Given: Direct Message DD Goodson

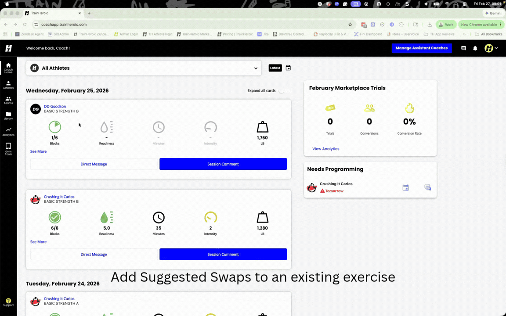Looking at the screenshot, I should point(94,164).
